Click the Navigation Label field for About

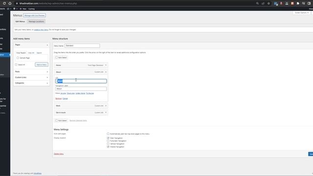(81, 89)
